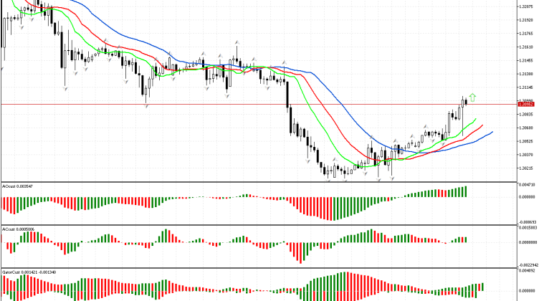Image resolution: width=539 pixels, height=301 pixels.
Task: Click the green up-arrow signal icon
Action: tap(473, 96)
